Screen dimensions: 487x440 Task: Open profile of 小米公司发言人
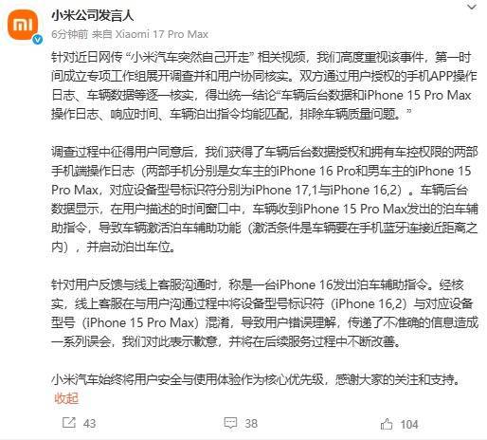93,15
